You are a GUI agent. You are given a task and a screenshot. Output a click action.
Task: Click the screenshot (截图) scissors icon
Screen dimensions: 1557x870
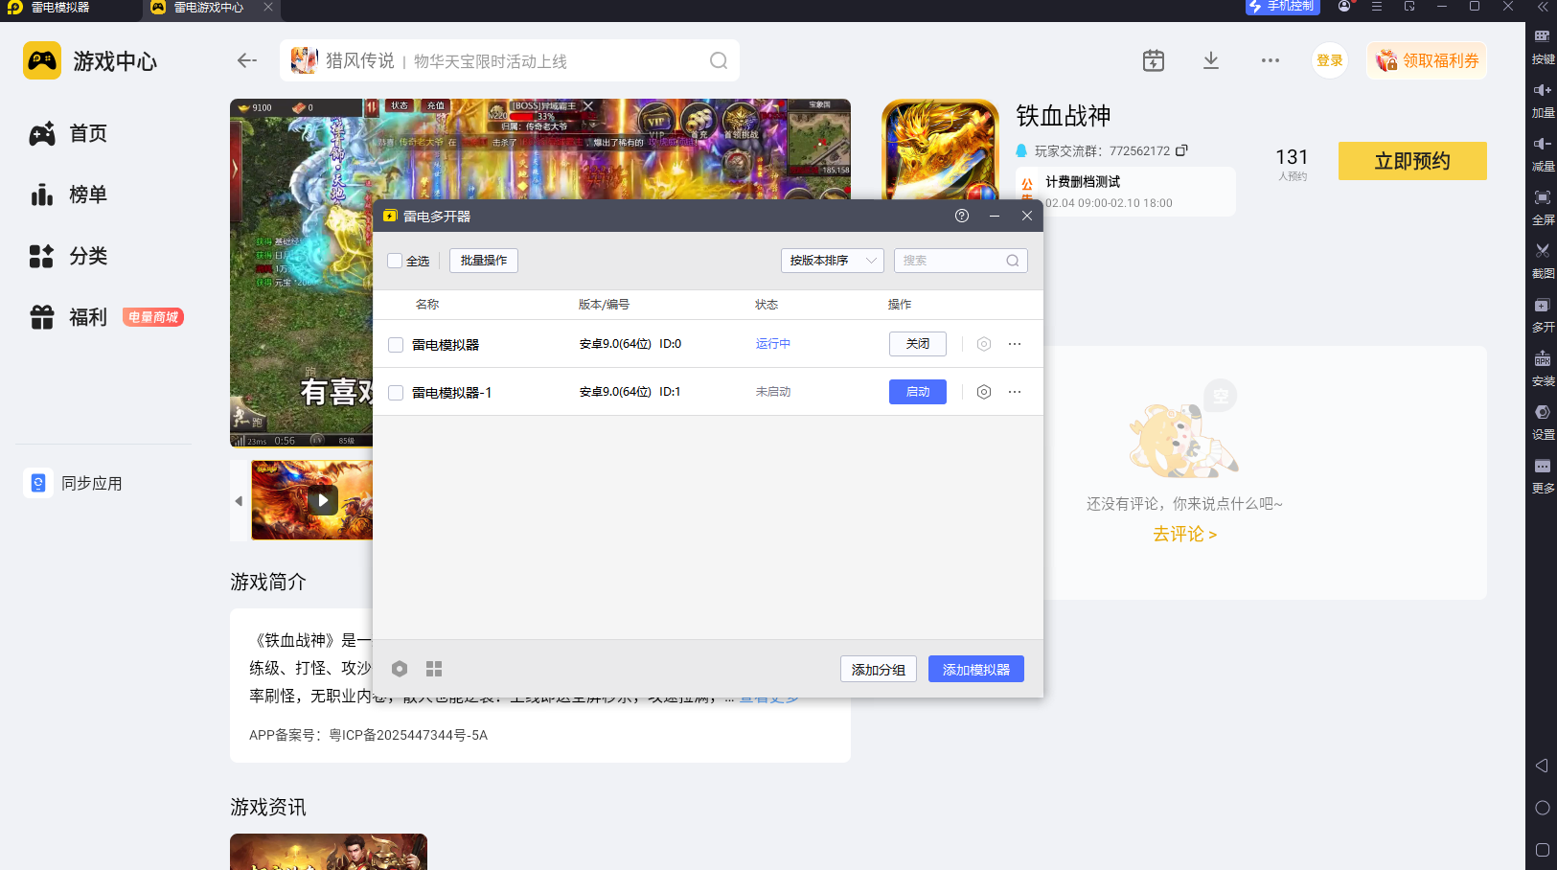(x=1542, y=252)
